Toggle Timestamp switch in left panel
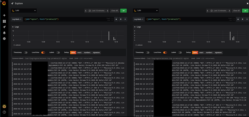 pos(26,52)
